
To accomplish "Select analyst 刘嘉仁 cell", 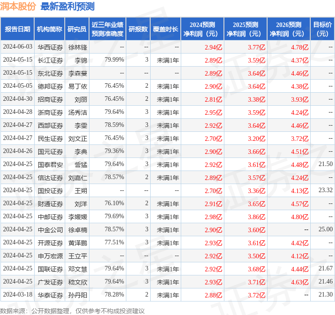I will click(x=78, y=178).
